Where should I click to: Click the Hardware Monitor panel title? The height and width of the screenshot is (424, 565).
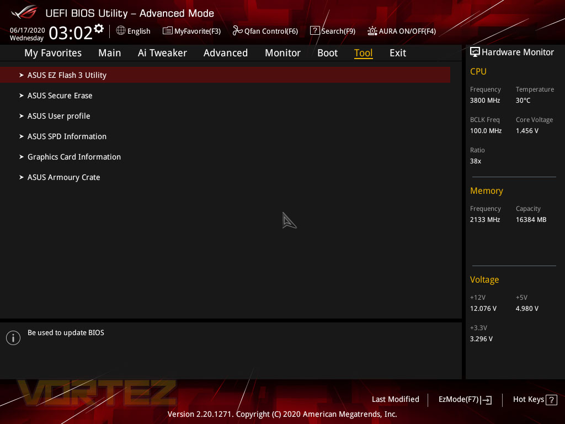click(x=518, y=52)
